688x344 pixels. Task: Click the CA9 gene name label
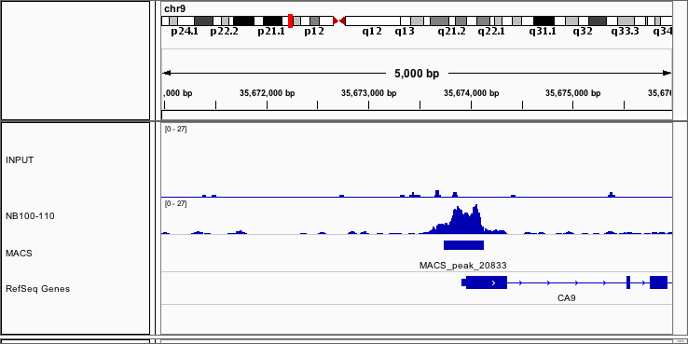pos(567,298)
